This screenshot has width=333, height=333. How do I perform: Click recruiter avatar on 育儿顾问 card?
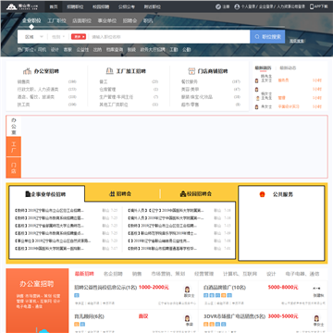[187, 318]
